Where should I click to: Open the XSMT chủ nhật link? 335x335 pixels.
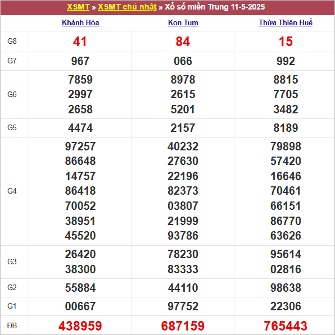pyautogui.click(x=127, y=7)
